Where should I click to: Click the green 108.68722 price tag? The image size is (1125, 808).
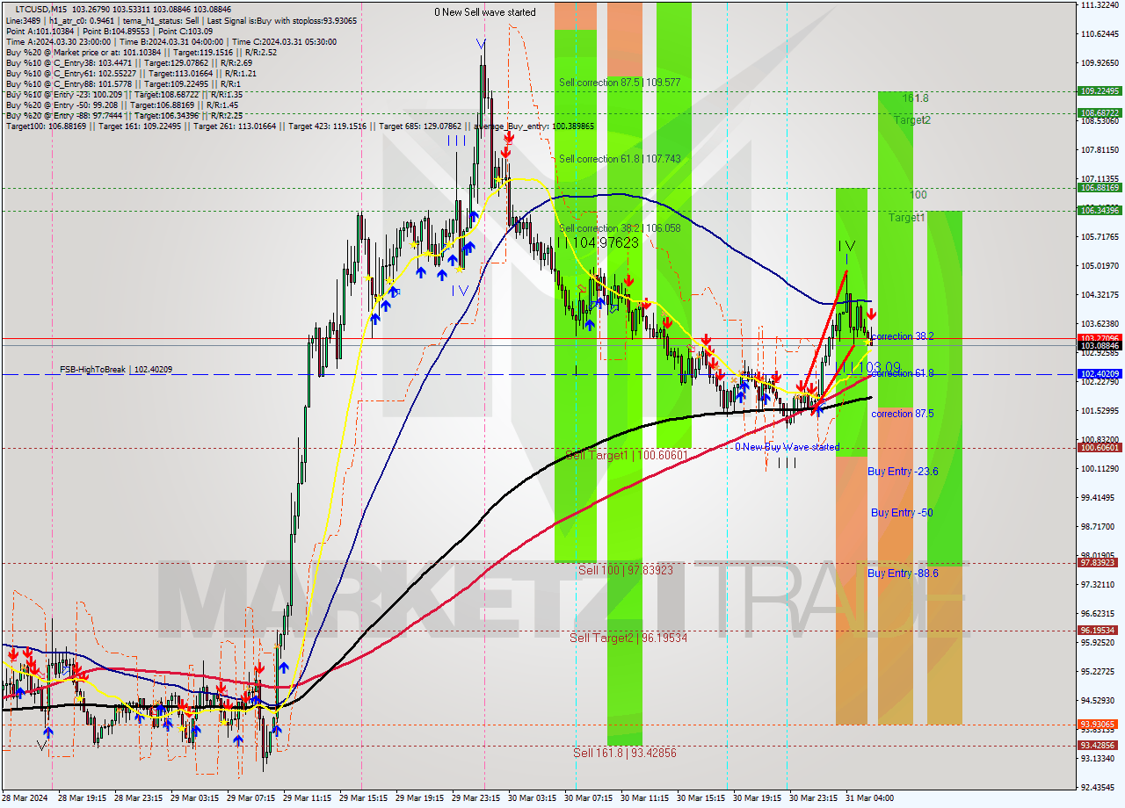(x=1099, y=112)
